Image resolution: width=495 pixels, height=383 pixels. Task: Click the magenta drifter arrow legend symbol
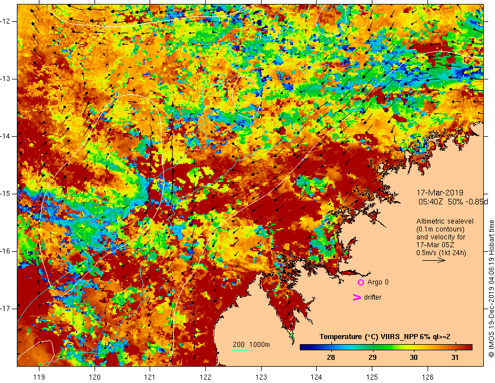point(357,297)
